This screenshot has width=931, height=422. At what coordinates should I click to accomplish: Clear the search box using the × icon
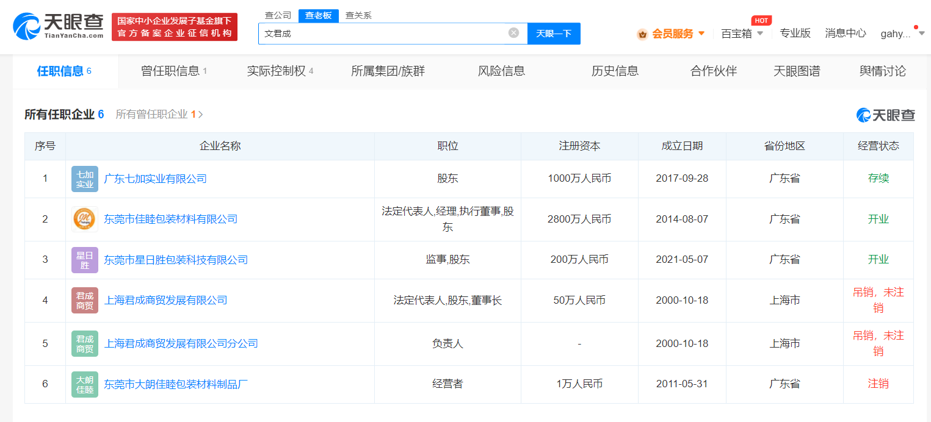[x=512, y=33]
